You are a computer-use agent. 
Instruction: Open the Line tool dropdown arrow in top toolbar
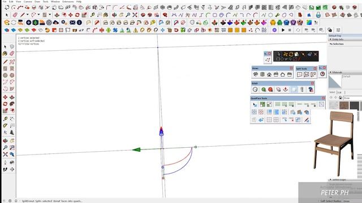[28, 15]
